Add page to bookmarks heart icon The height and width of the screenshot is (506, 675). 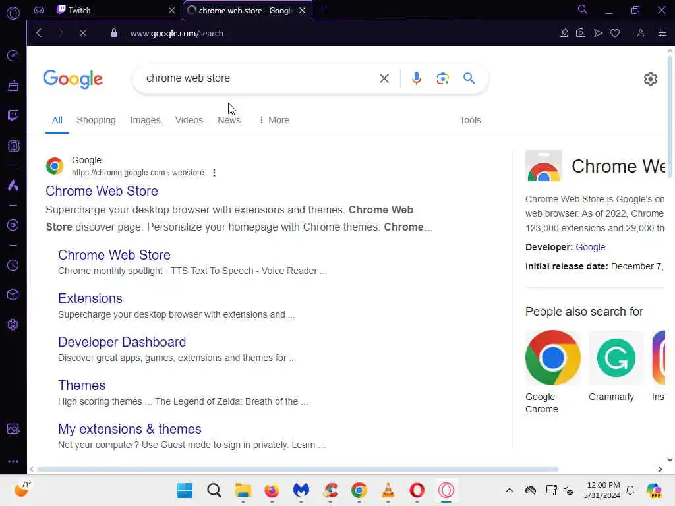click(x=615, y=33)
